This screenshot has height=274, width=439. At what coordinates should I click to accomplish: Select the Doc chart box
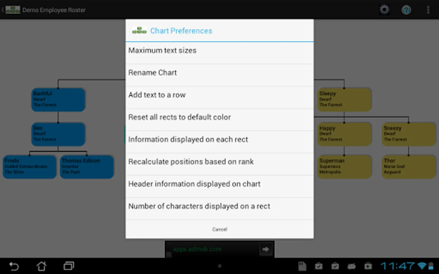pyautogui.click(x=58, y=134)
